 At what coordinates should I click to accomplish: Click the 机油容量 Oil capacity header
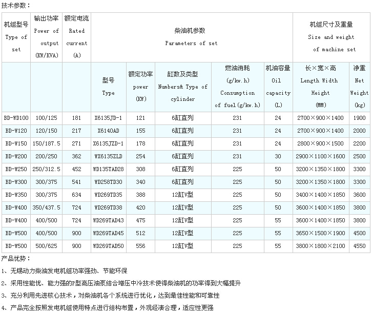coord(278,87)
